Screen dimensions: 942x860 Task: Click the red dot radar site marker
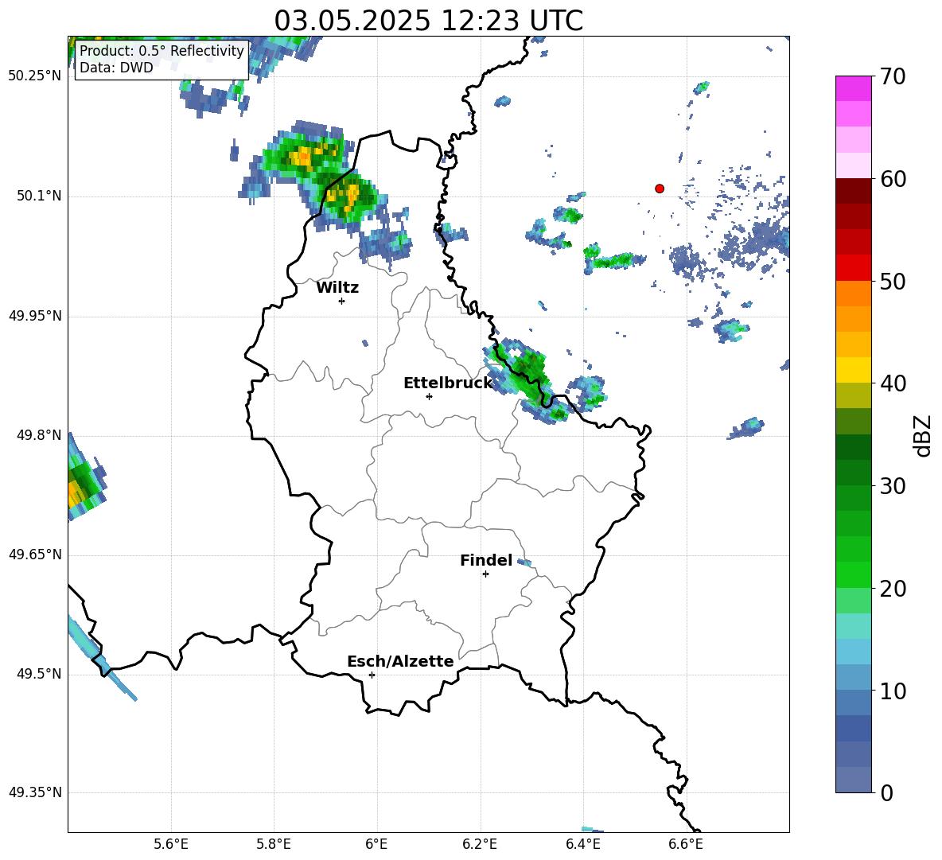[660, 189]
